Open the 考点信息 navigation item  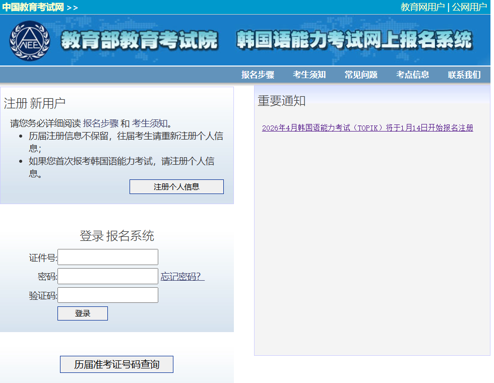pos(413,75)
